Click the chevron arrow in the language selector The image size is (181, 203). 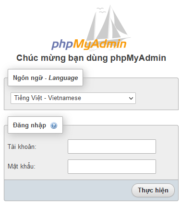[x=131, y=98]
